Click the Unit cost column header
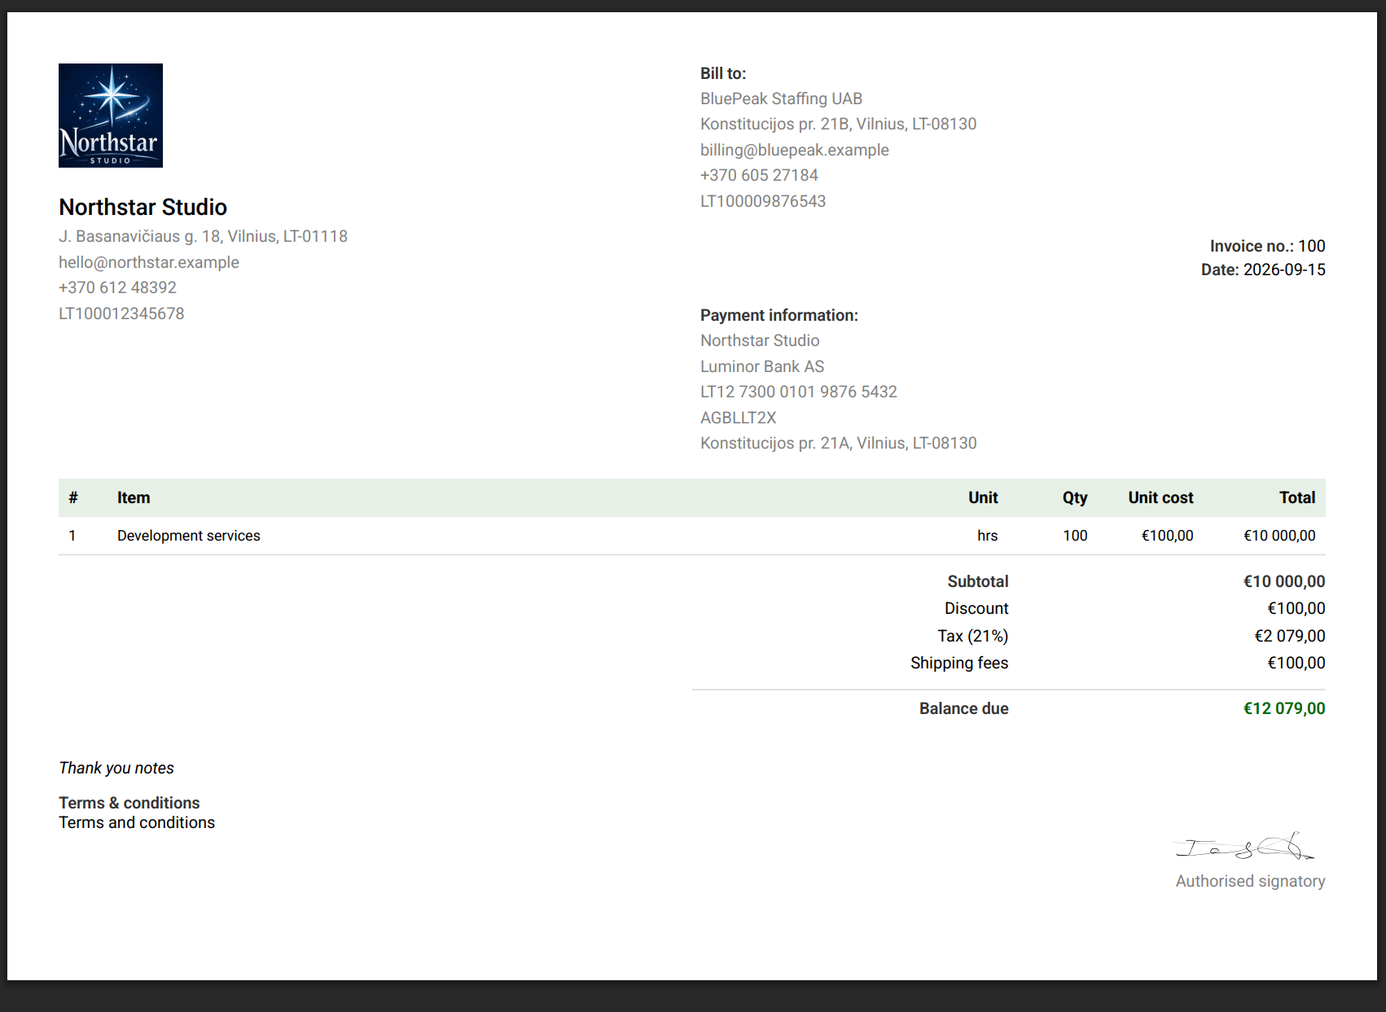The image size is (1386, 1012). pyautogui.click(x=1160, y=497)
